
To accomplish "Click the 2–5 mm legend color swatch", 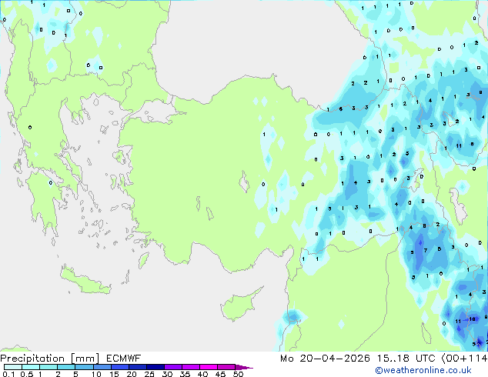I will pyautogui.click(x=66, y=367).
